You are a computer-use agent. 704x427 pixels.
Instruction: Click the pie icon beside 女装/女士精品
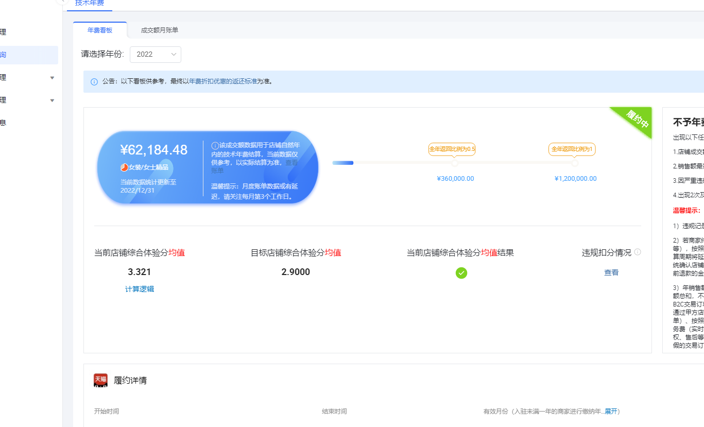click(x=124, y=167)
